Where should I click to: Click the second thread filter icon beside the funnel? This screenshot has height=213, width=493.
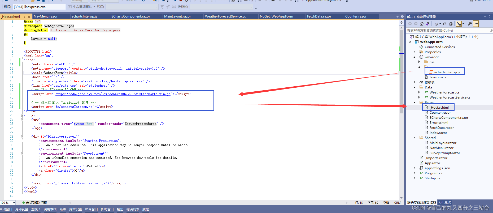click(x=168, y=7)
